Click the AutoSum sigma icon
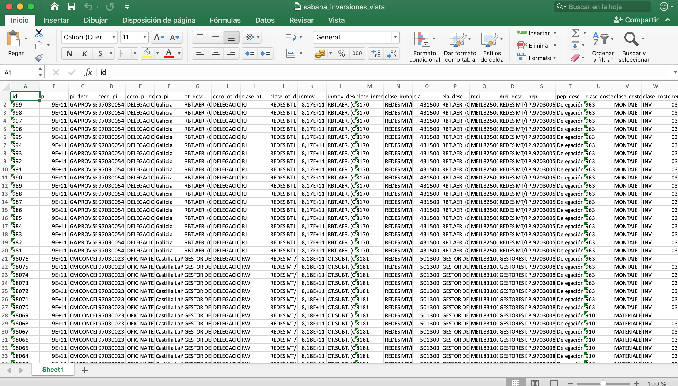 click(576, 33)
